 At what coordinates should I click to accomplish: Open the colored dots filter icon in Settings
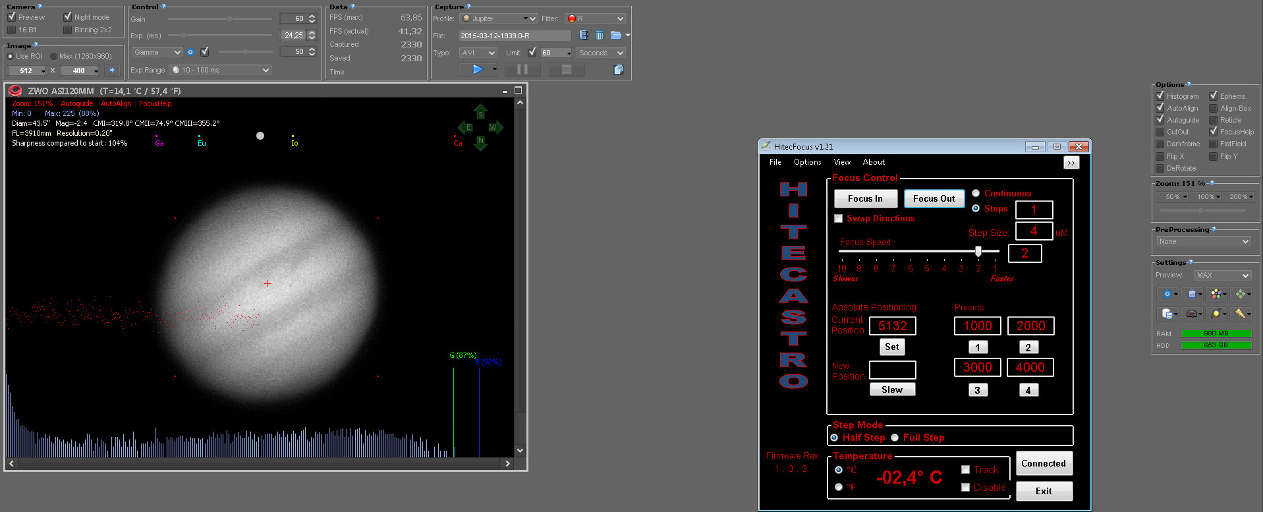(x=1216, y=294)
